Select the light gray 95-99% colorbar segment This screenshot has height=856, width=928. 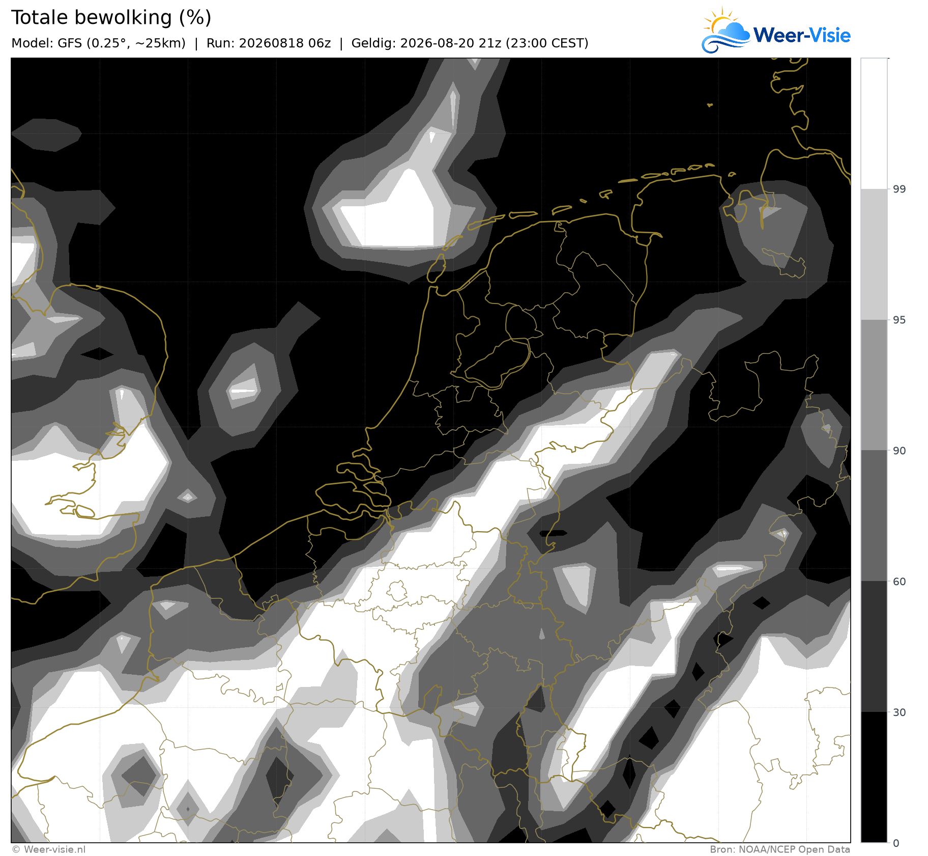(874, 255)
